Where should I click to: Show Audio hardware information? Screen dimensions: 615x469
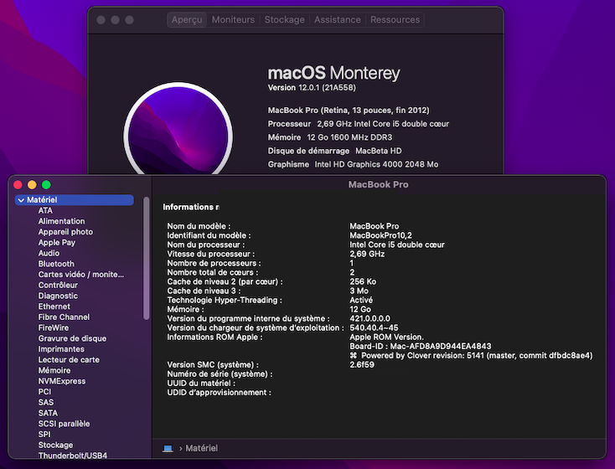(49, 253)
